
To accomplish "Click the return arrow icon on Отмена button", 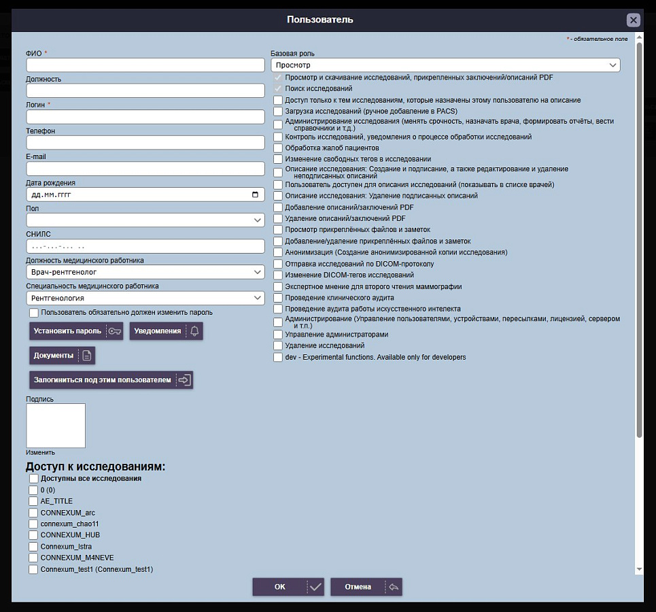I will (x=394, y=587).
